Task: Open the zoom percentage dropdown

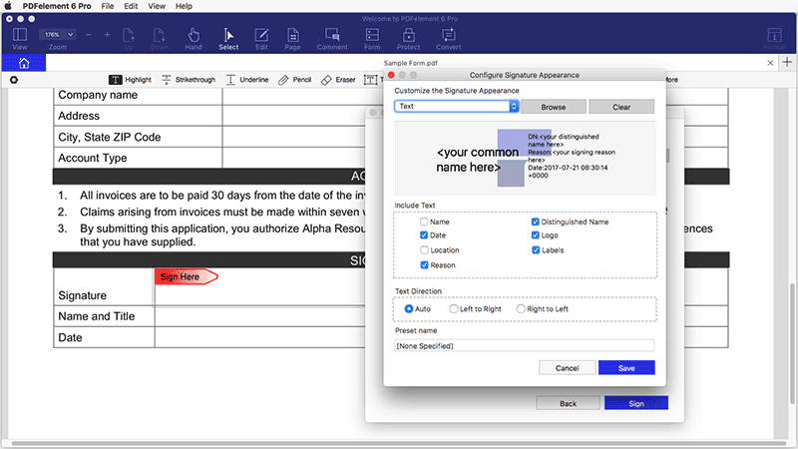Action: [58, 35]
